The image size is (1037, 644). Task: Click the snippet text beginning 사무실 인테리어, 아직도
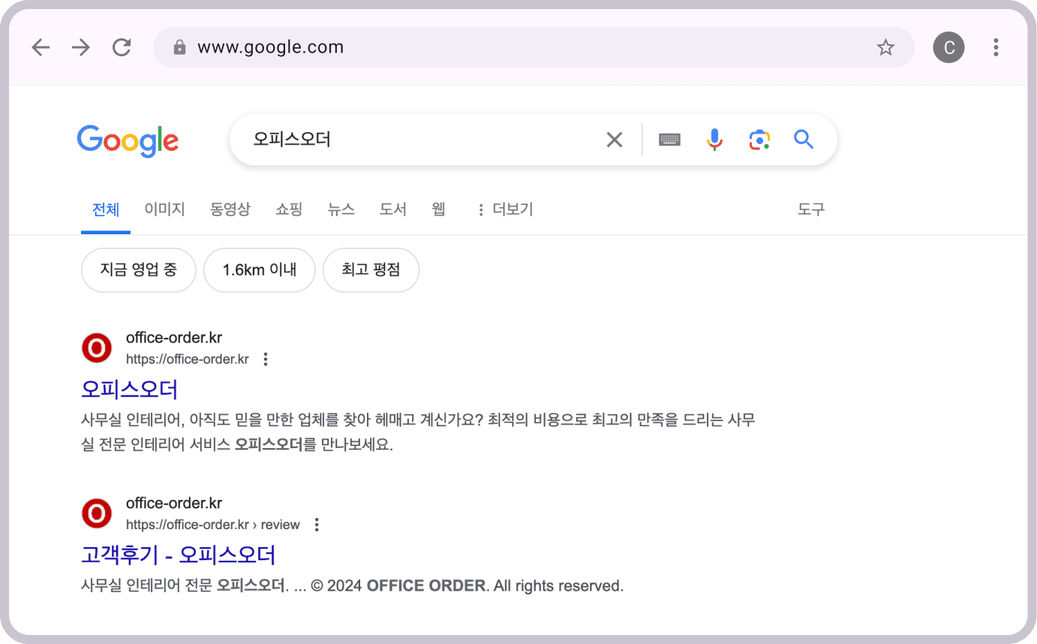point(418,432)
